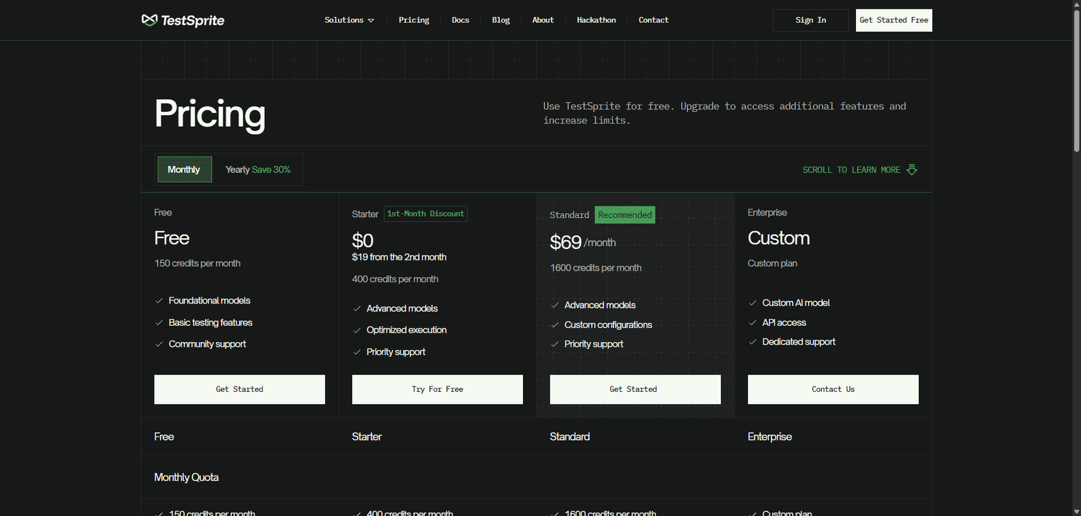Screen dimensions: 1081x516
Task: Open the Docs page from navigation
Action: tap(460, 20)
